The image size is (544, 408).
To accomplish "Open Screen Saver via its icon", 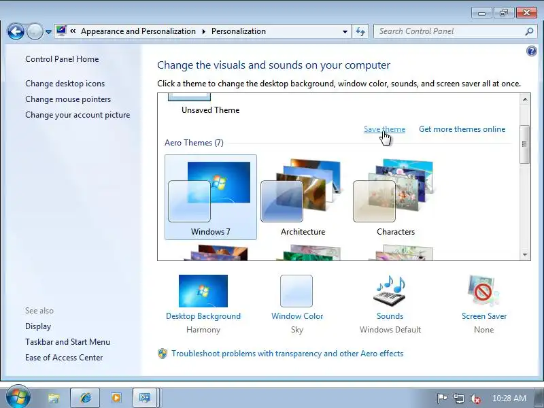I will (x=483, y=291).
